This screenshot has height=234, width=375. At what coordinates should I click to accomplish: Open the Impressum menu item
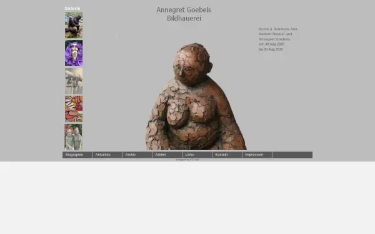click(x=257, y=155)
